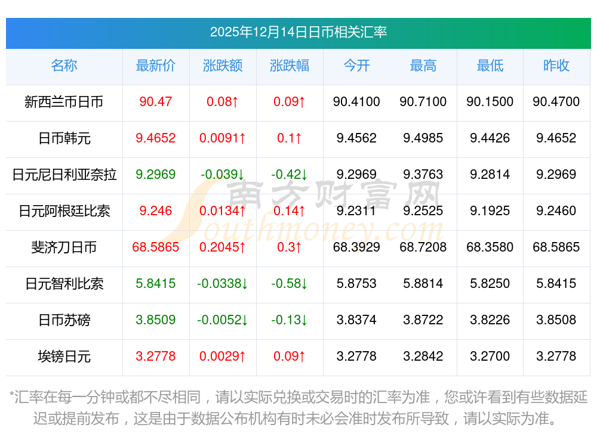Click the 最高 column header

pyautogui.click(x=423, y=66)
